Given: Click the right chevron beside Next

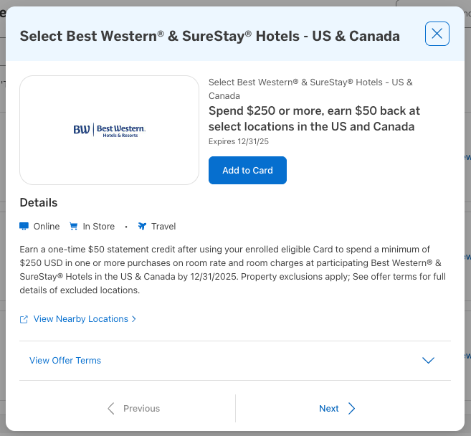Looking at the screenshot, I should click(352, 409).
